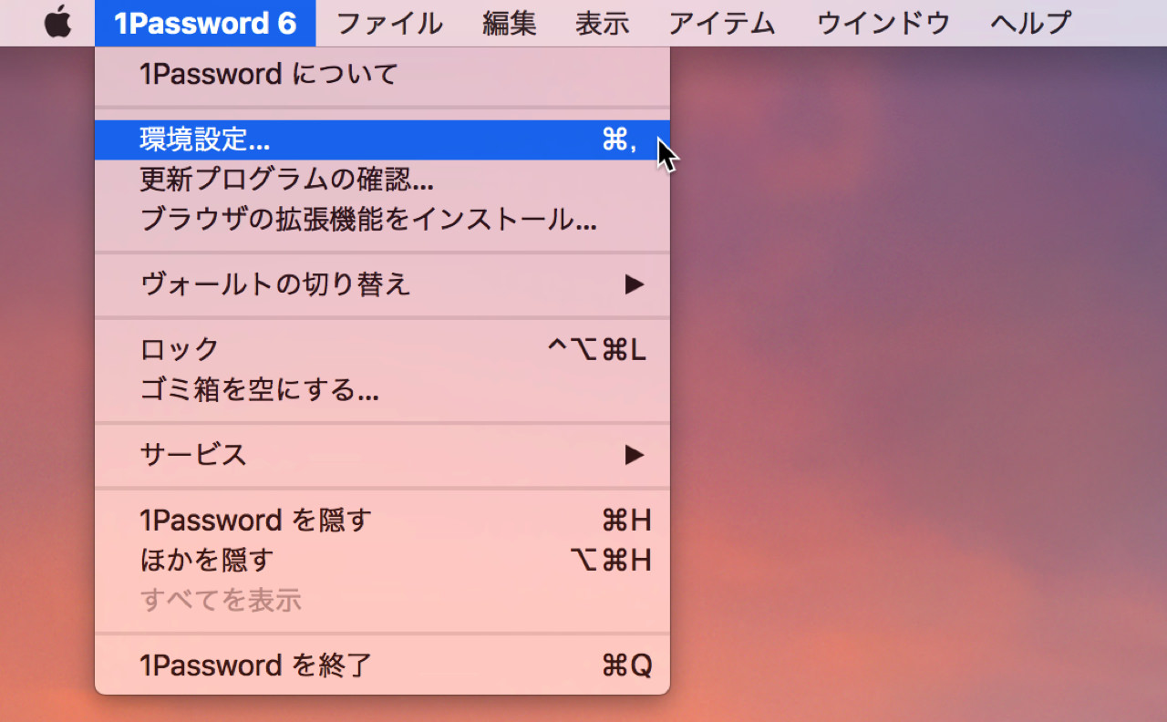Choose 1Password を終了

[382, 665]
